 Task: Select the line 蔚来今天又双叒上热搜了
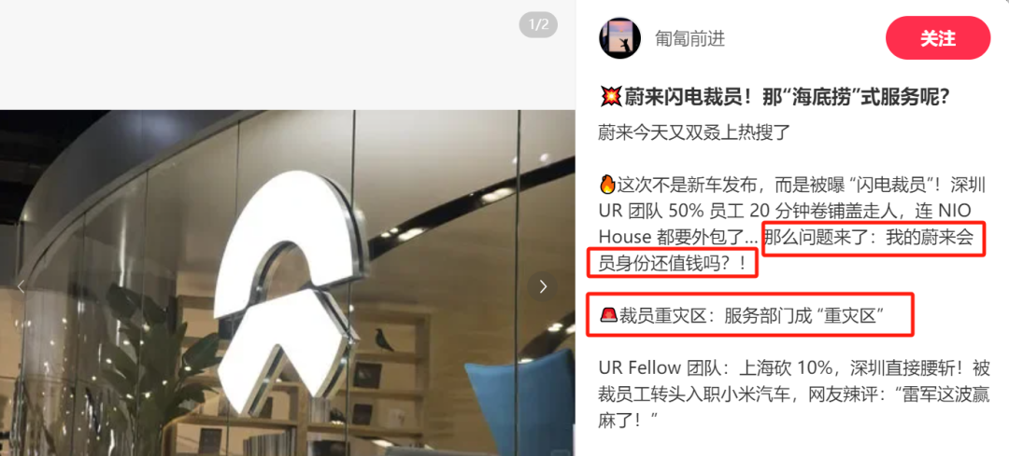pyautogui.click(x=694, y=133)
